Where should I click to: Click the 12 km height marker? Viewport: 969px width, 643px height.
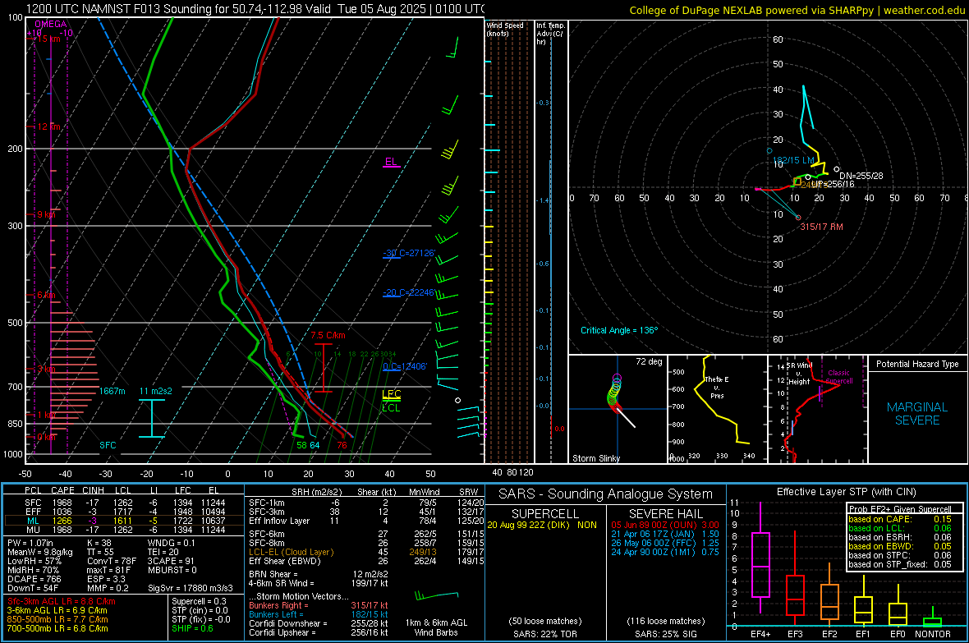pyautogui.click(x=48, y=126)
